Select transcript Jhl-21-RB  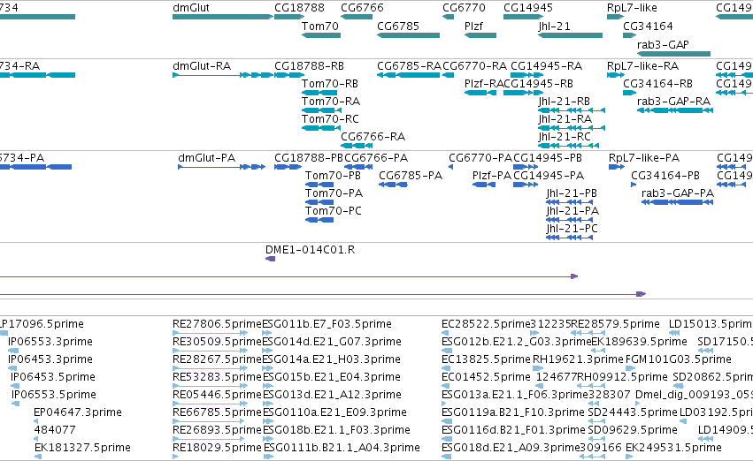(572, 110)
